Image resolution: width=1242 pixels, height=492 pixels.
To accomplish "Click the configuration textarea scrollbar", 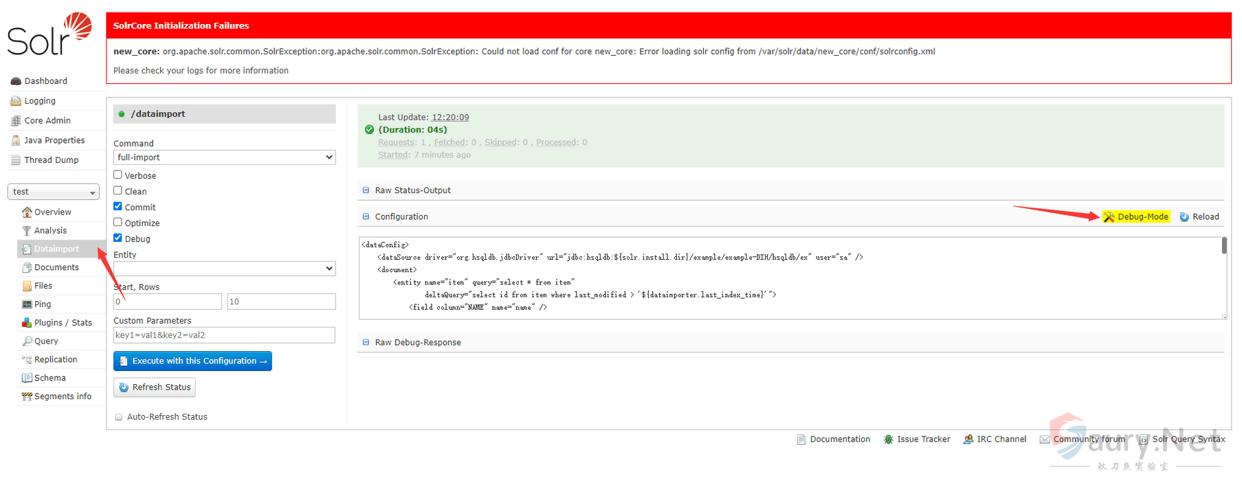I will tap(1223, 246).
